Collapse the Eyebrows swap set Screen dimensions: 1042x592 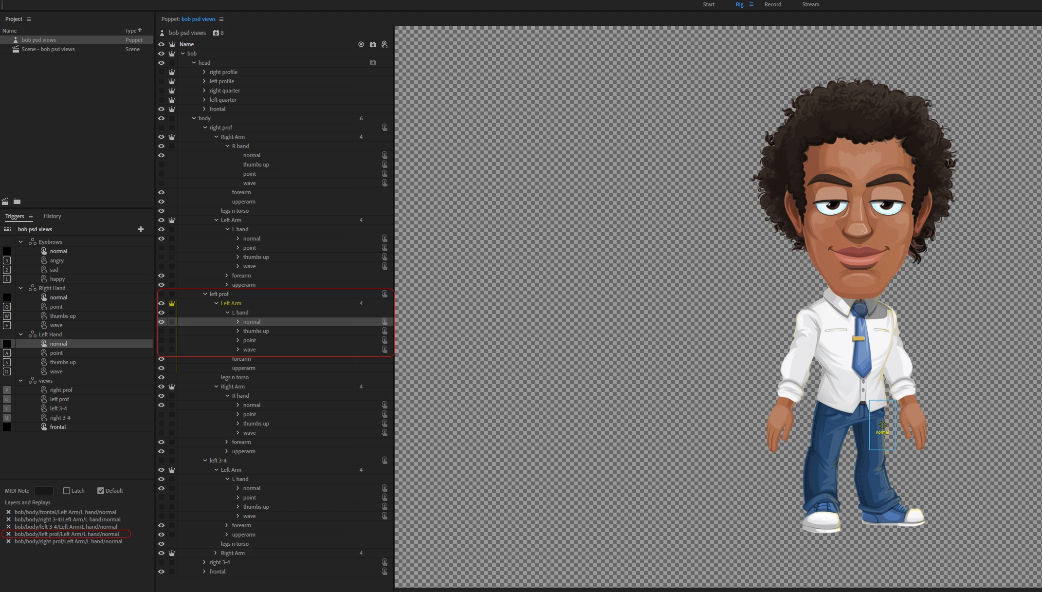point(21,242)
